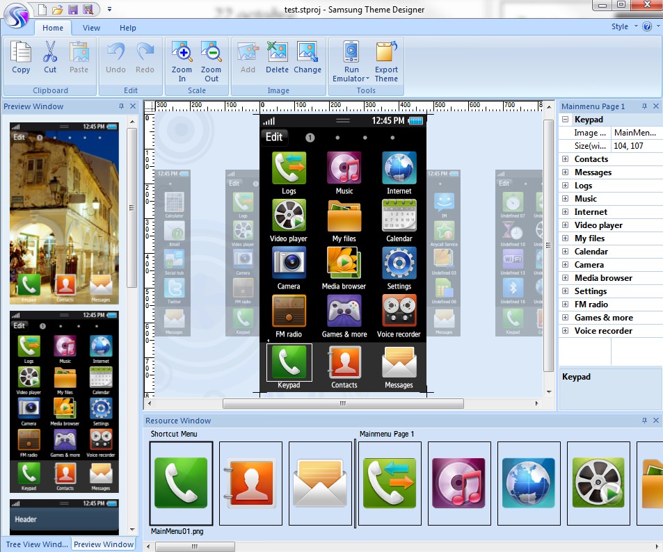The image size is (663, 552).
Task: Pin the Preview Window panel
Action: 121,106
